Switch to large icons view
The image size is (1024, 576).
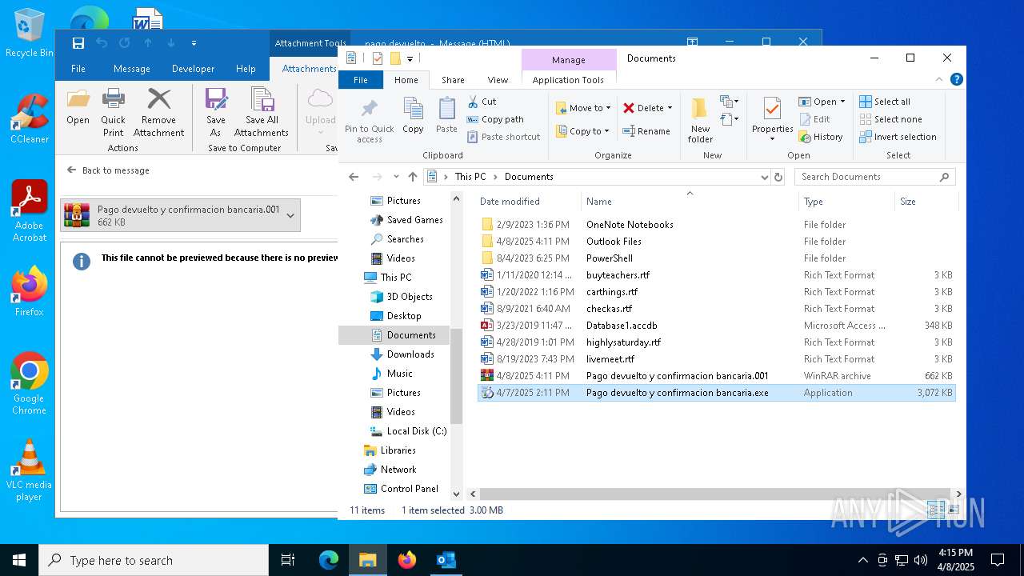pos(952,510)
